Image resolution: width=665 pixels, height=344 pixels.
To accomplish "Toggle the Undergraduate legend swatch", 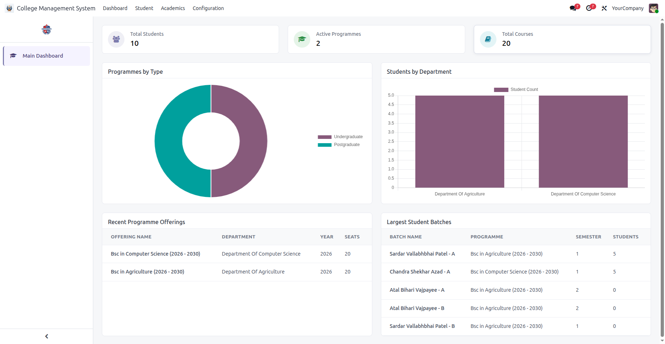I will point(325,137).
